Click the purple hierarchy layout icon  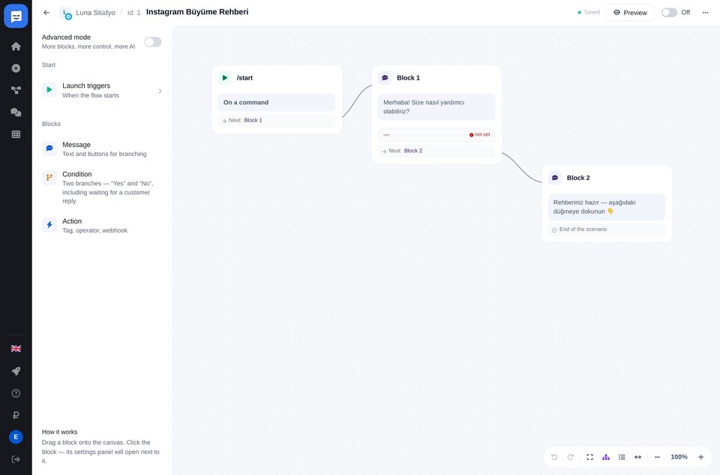(x=606, y=457)
